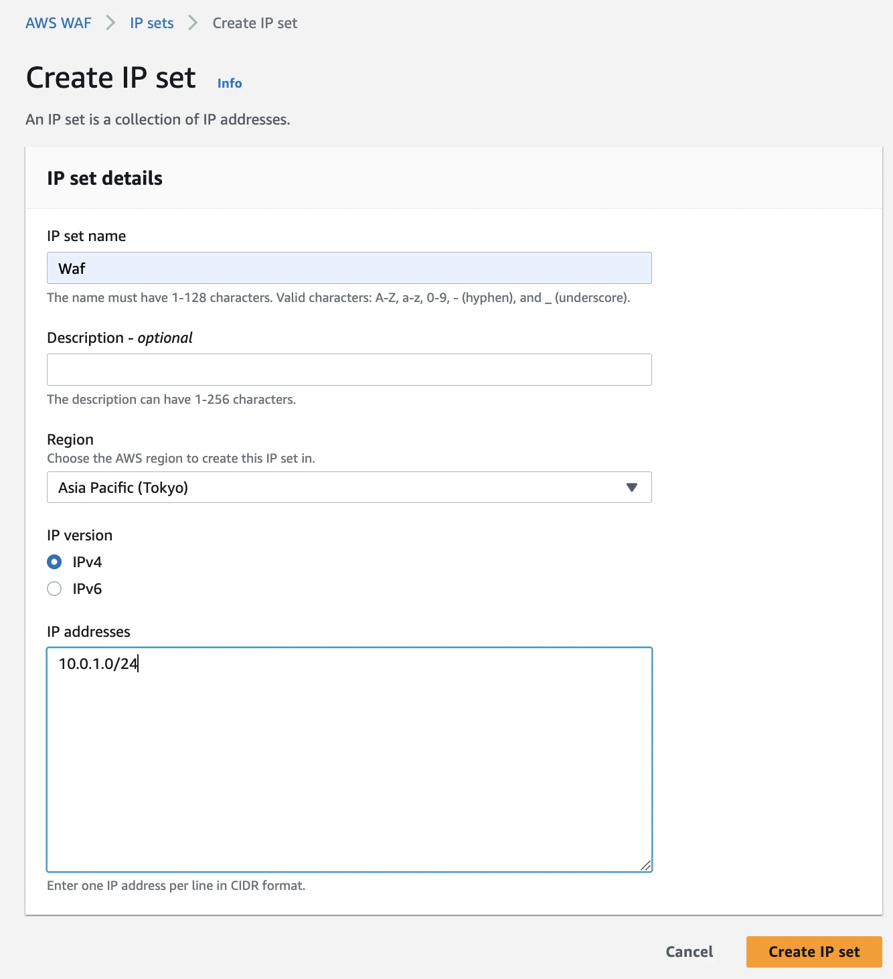Click the 'Enter one IP address per line' hint
The image size is (893, 979).
pyautogui.click(x=176, y=885)
